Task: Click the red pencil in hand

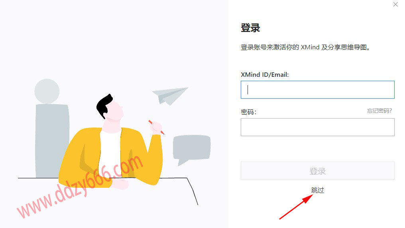Action: point(156,127)
